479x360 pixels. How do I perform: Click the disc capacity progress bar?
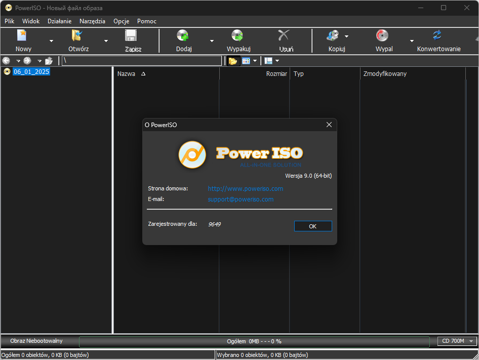pos(254,342)
